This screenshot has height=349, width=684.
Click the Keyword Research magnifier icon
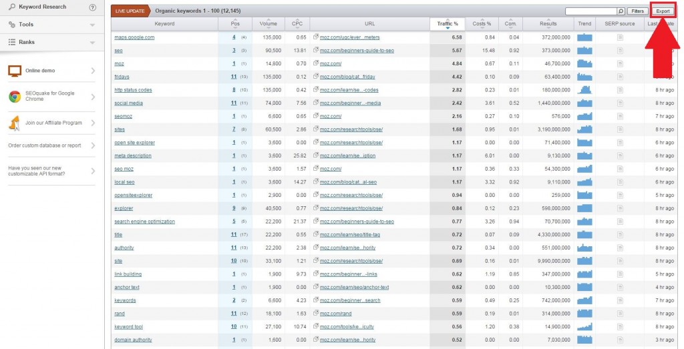click(12, 7)
